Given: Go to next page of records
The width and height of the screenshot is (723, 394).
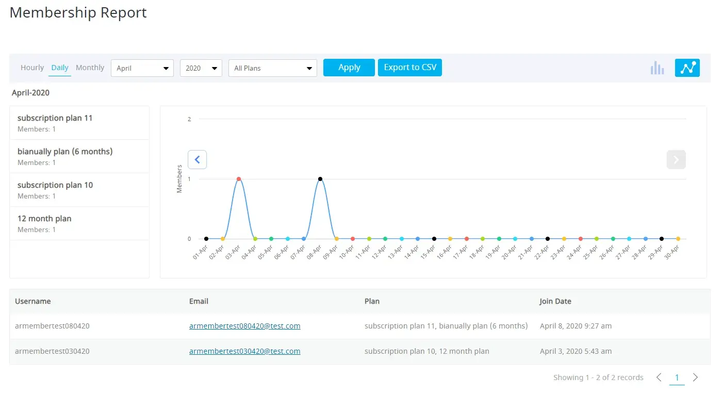Looking at the screenshot, I should 695,377.
